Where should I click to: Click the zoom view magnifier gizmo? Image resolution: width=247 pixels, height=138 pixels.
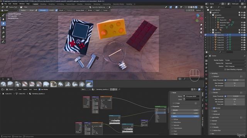(x=201, y=25)
